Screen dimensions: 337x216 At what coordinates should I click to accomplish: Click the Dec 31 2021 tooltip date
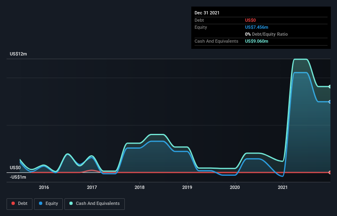(x=207, y=13)
